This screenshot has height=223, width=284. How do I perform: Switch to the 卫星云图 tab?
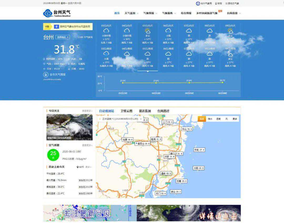pos(126,111)
